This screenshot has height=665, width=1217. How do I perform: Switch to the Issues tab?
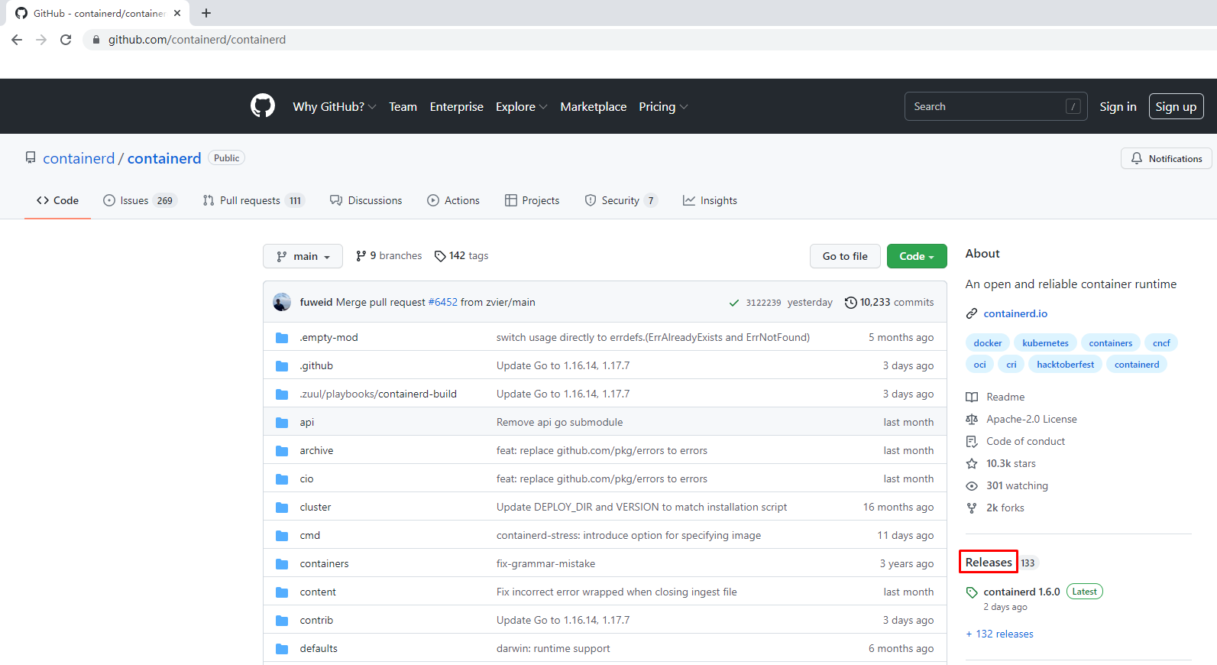click(139, 200)
